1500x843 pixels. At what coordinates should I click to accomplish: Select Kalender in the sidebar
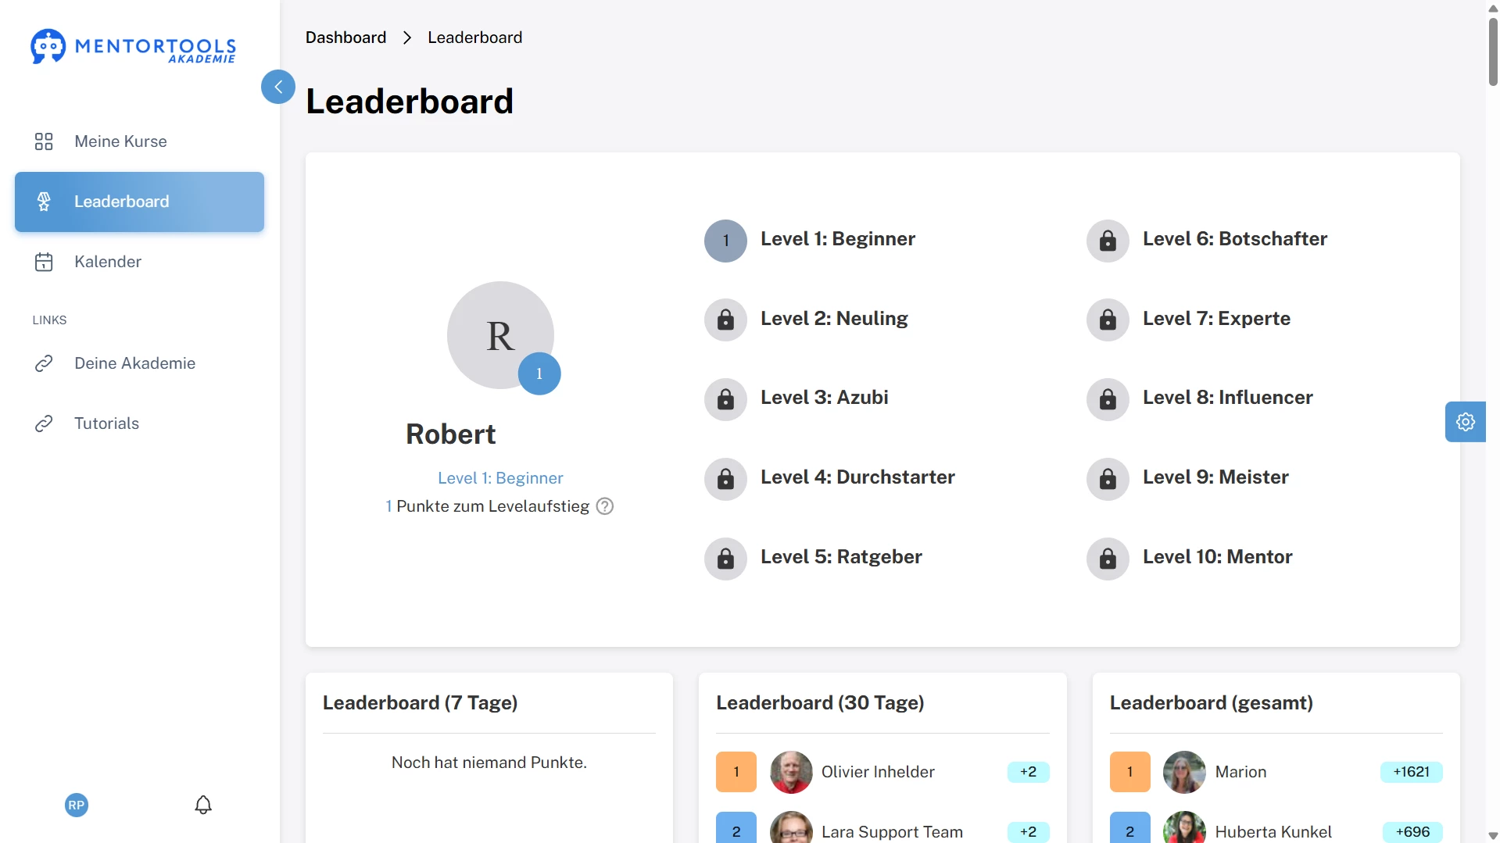[108, 262]
